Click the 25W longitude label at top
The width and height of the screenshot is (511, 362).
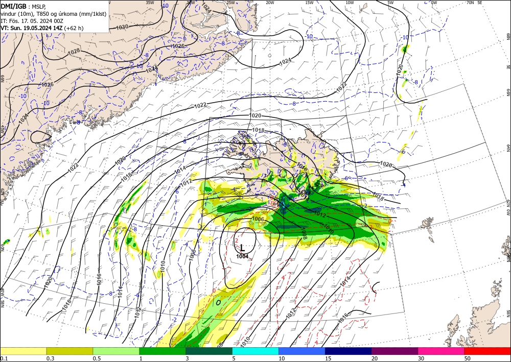230,3
